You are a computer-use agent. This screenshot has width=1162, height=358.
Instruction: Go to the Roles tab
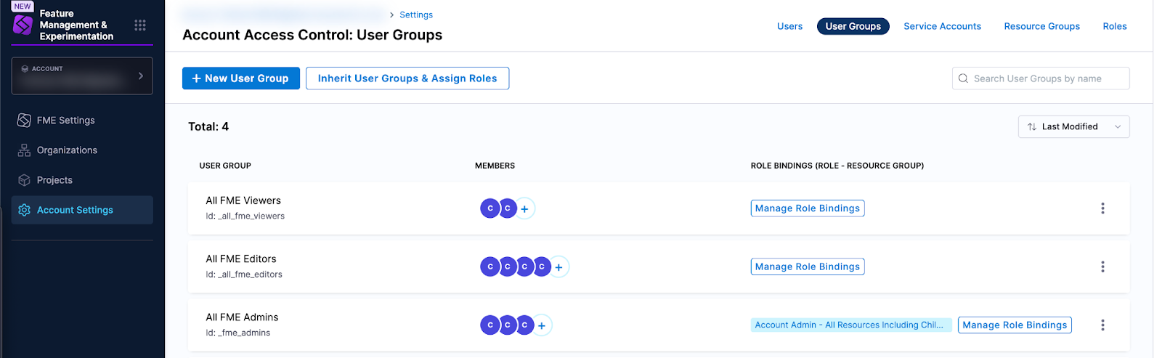tap(1114, 26)
